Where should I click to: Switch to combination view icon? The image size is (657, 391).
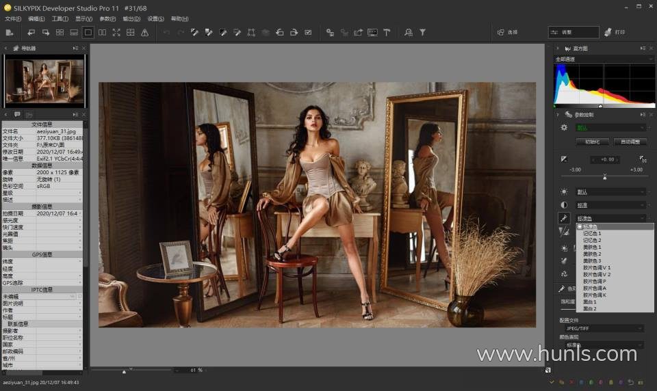pyautogui.click(x=74, y=32)
